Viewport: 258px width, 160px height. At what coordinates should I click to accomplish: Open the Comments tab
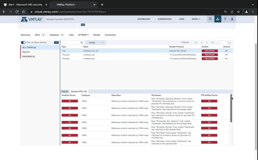coord(110,35)
